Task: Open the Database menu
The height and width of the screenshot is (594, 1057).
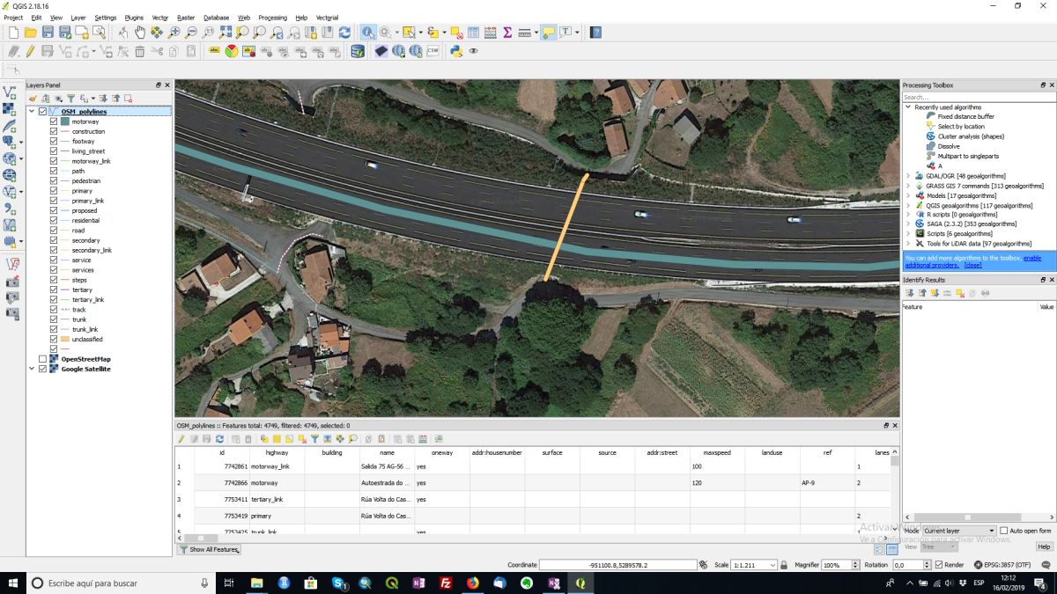Action: coord(216,18)
